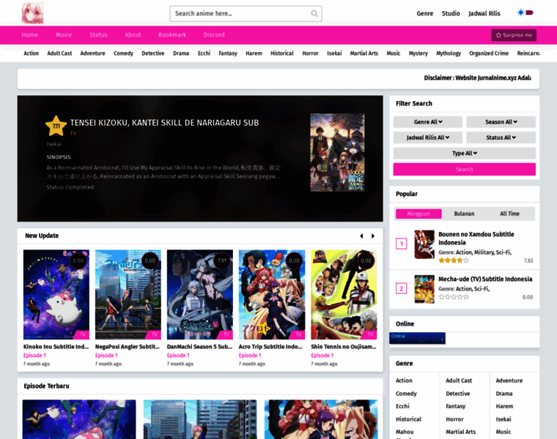Screen dimensions: 557x439
Task: Click the site logo avatar image
Action: (32, 13)
